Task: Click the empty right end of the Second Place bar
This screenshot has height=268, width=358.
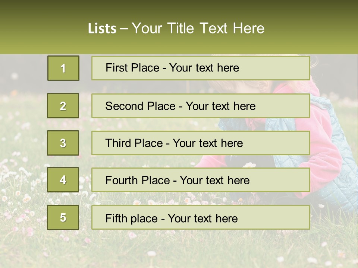Action: (x=287, y=106)
